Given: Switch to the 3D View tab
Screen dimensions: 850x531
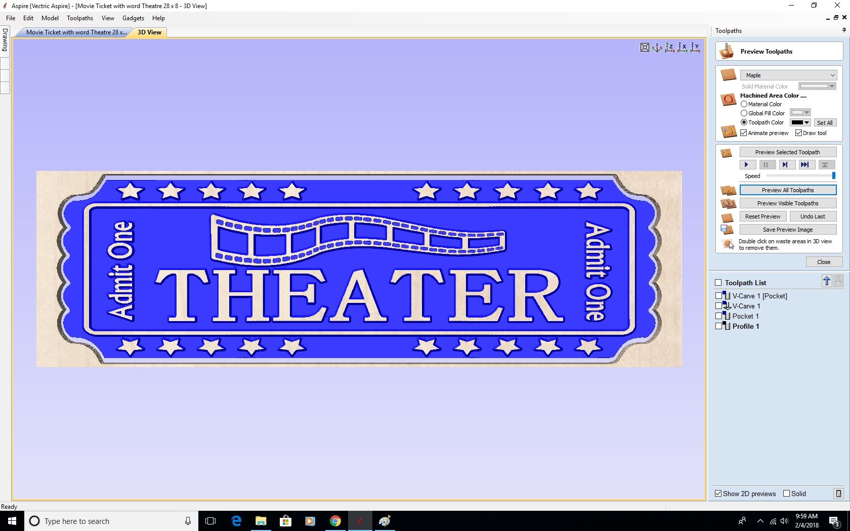Looking at the screenshot, I should pyautogui.click(x=149, y=32).
